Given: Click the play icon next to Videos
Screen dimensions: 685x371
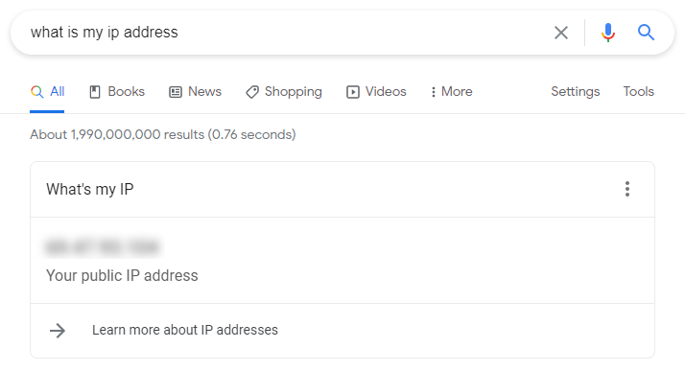Looking at the screenshot, I should [x=352, y=92].
